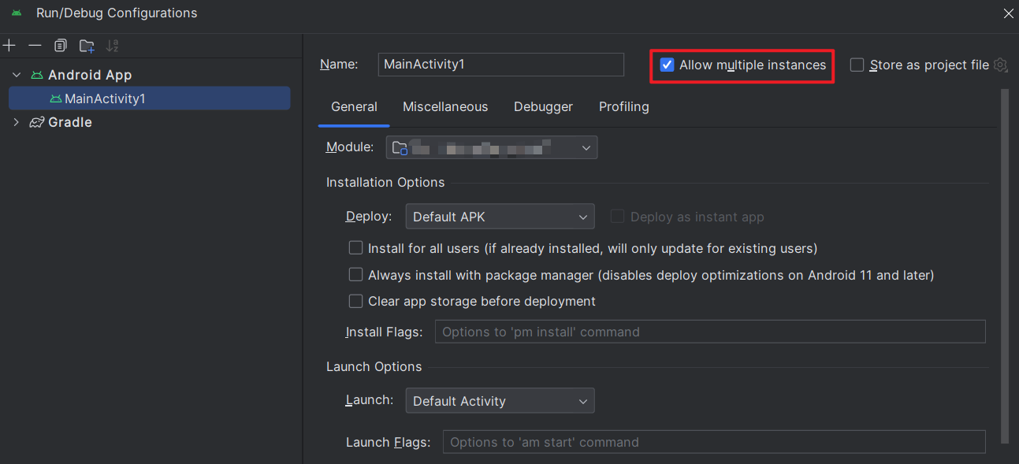Image resolution: width=1019 pixels, height=464 pixels.
Task: Switch to the Debugger tab
Action: tap(543, 106)
